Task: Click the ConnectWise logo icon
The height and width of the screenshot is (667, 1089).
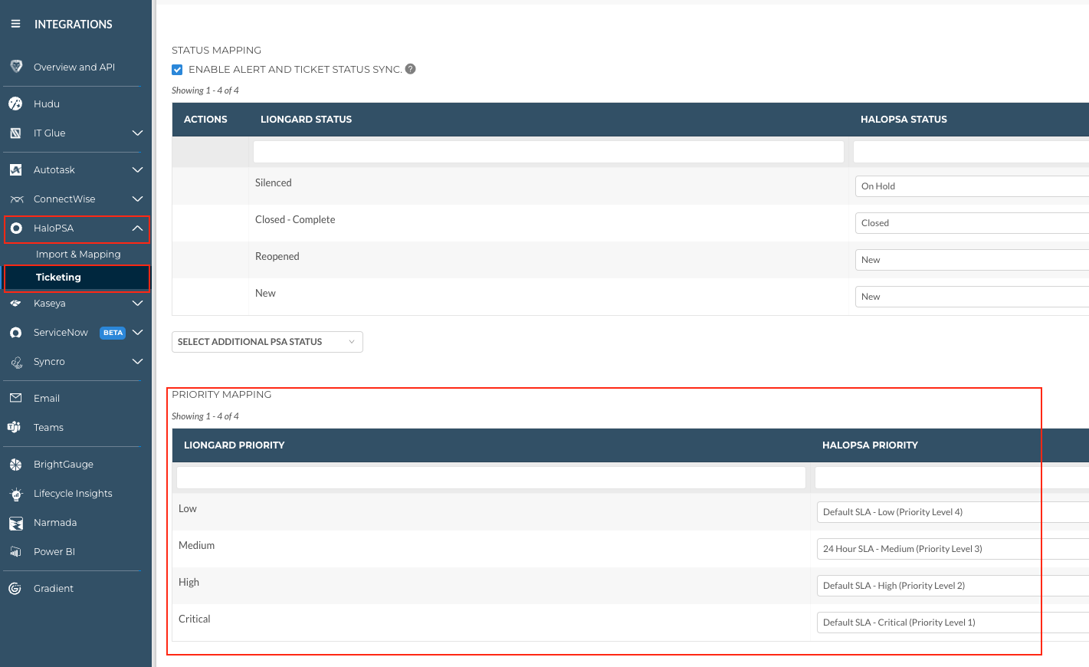Action: click(16, 199)
